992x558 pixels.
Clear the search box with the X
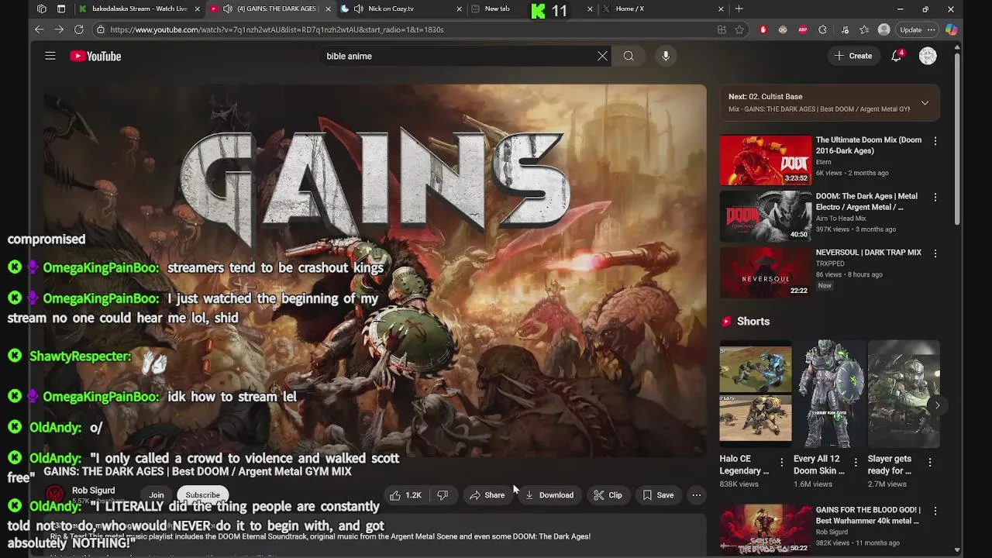602,56
